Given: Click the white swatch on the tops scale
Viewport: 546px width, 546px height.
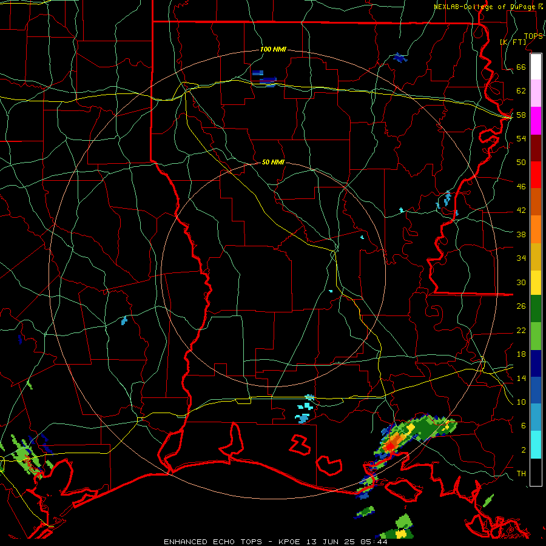Looking at the screenshot, I should click(536, 67).
